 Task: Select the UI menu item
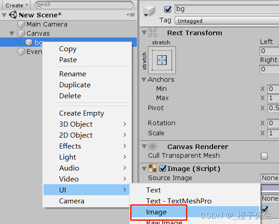[86, 190]
